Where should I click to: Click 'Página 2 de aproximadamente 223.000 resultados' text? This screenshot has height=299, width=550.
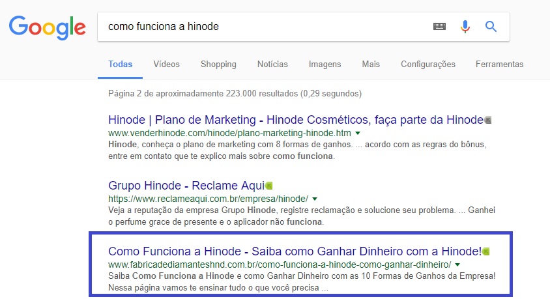[x=235, y=94]
